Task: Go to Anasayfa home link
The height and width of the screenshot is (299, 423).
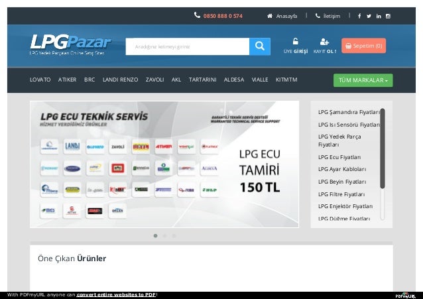Action: coord(282,16)
